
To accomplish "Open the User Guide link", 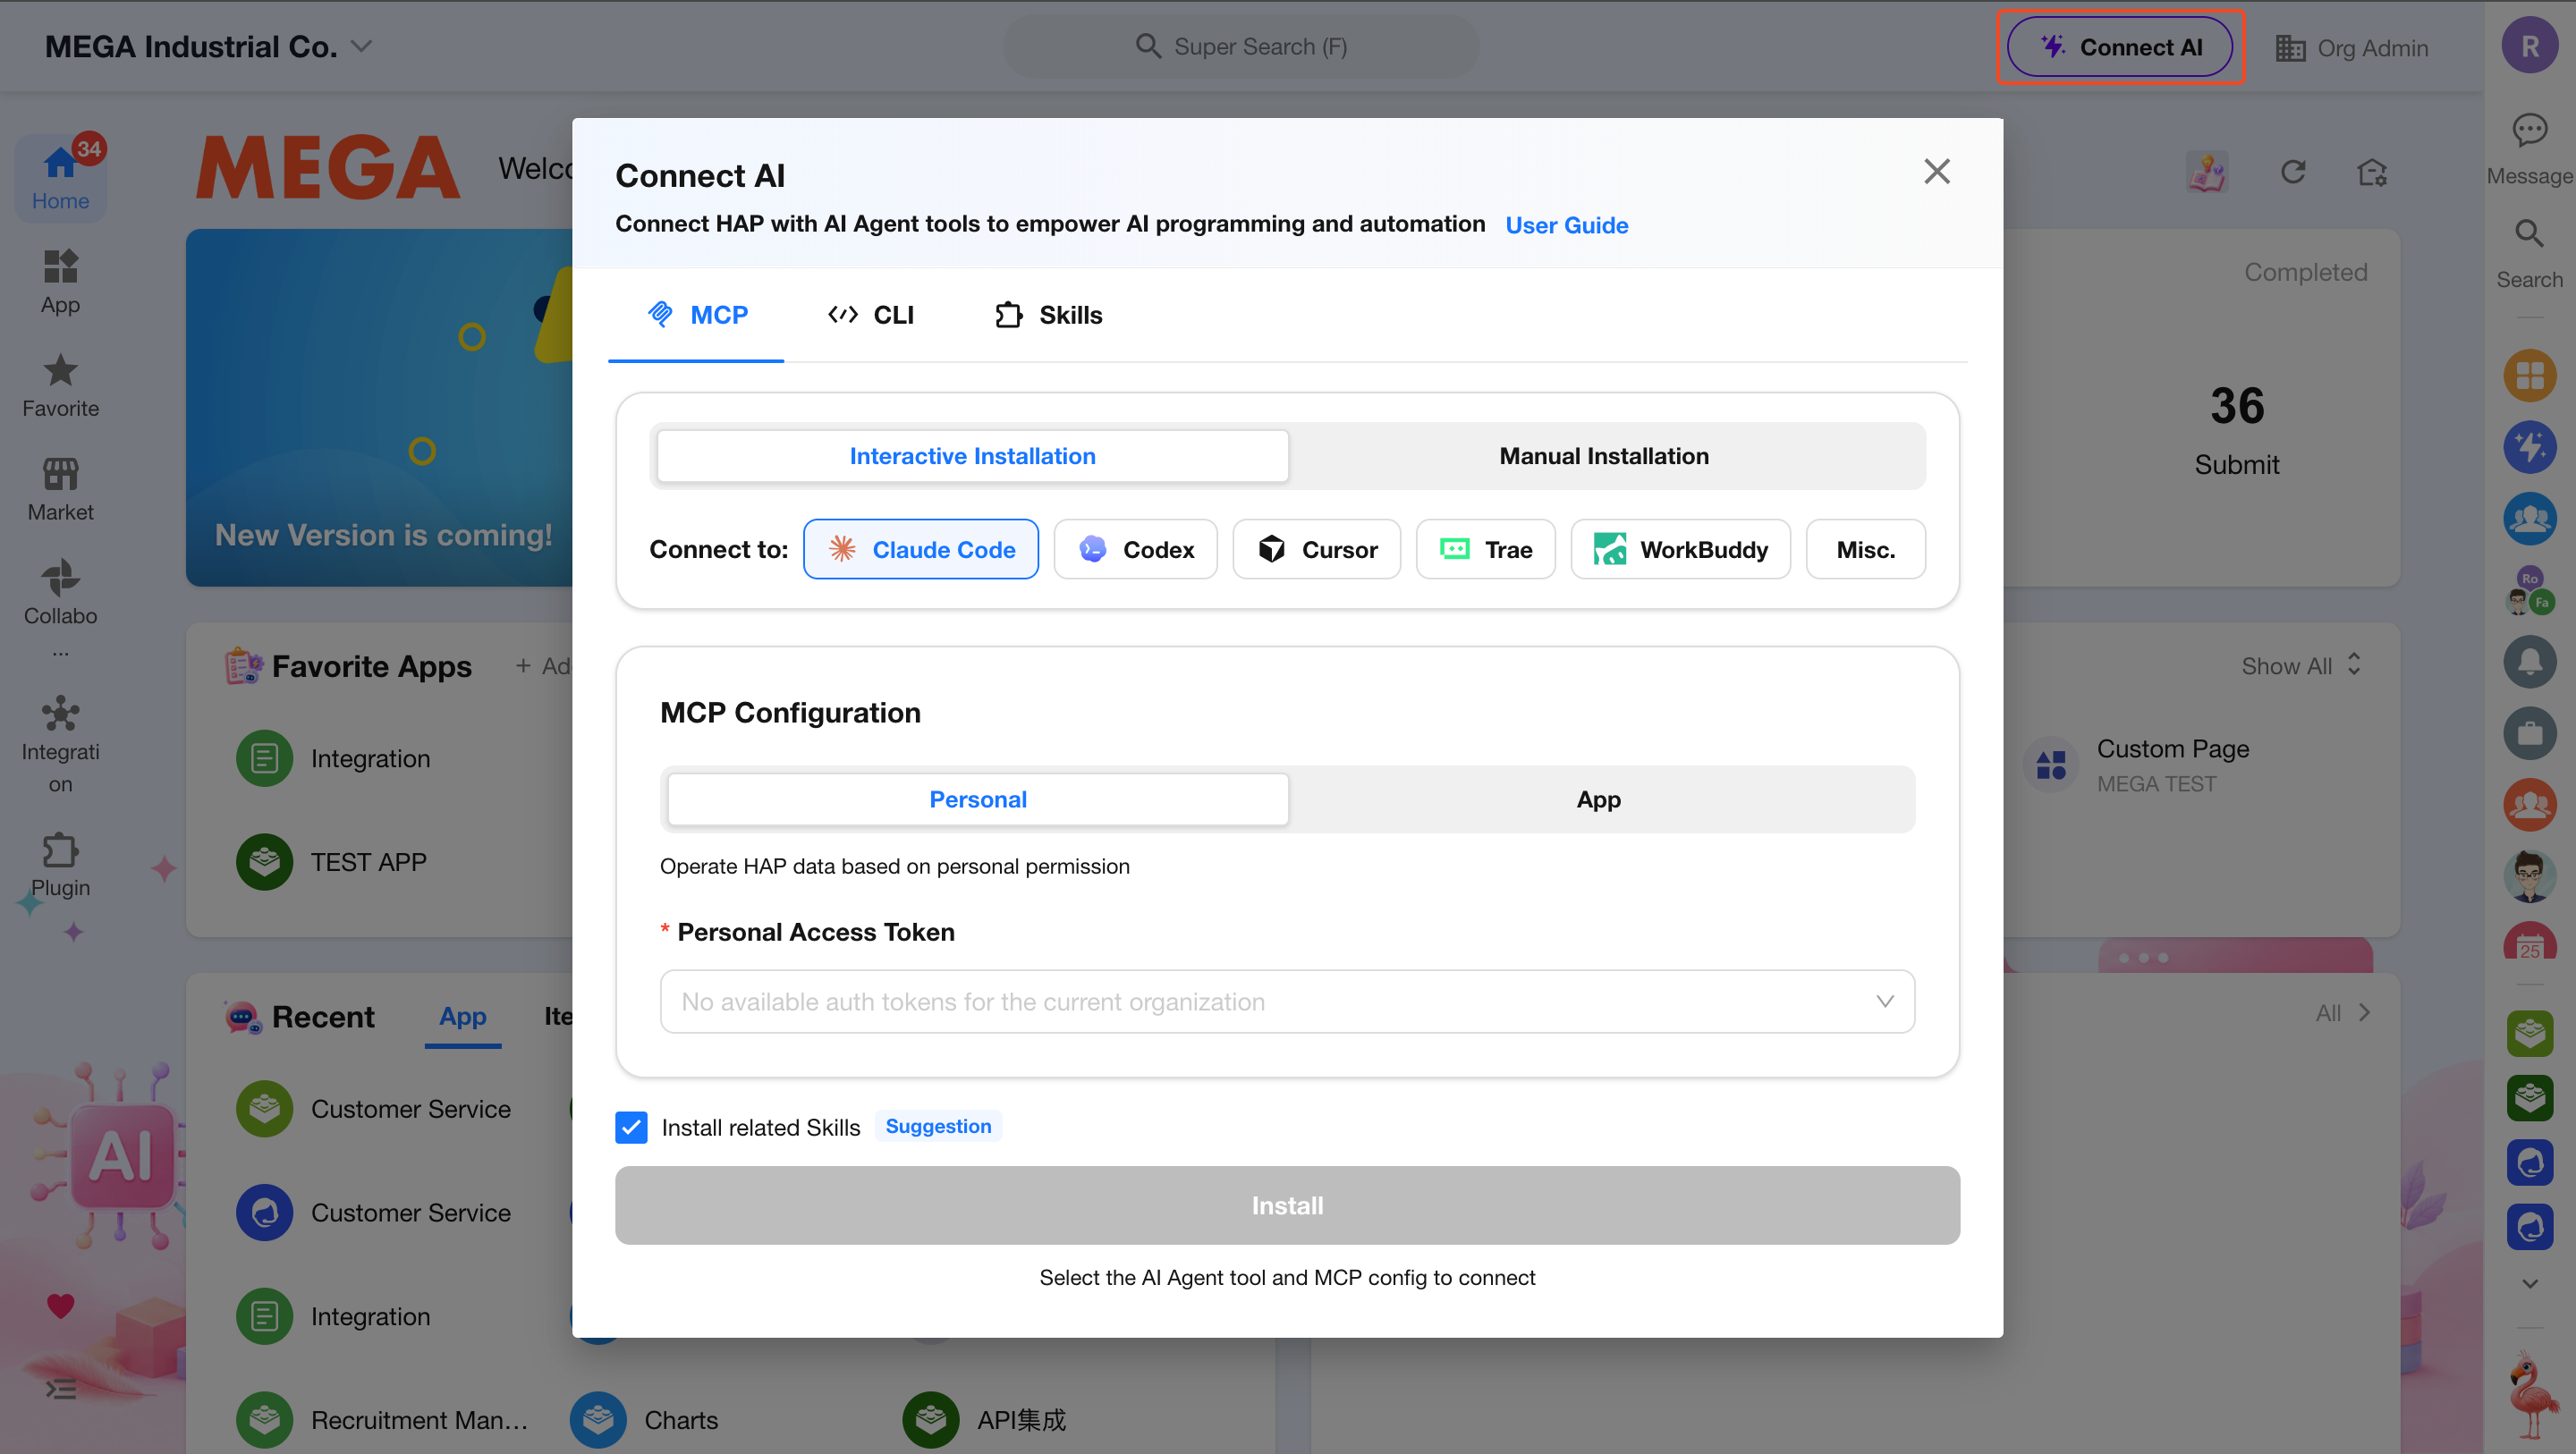I will click(x=1566, y=225).
